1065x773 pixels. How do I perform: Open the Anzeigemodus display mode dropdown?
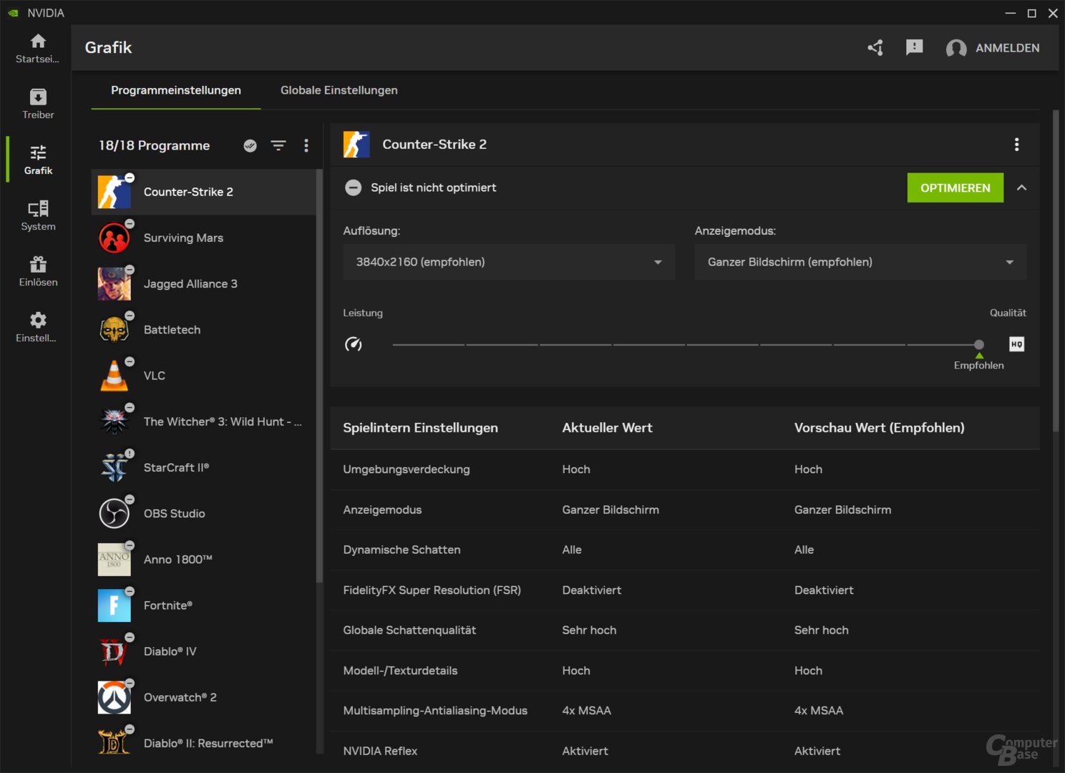(860, 262)
